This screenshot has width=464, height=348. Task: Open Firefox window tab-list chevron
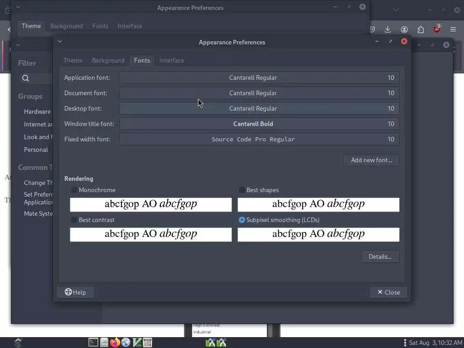point(396,10)
